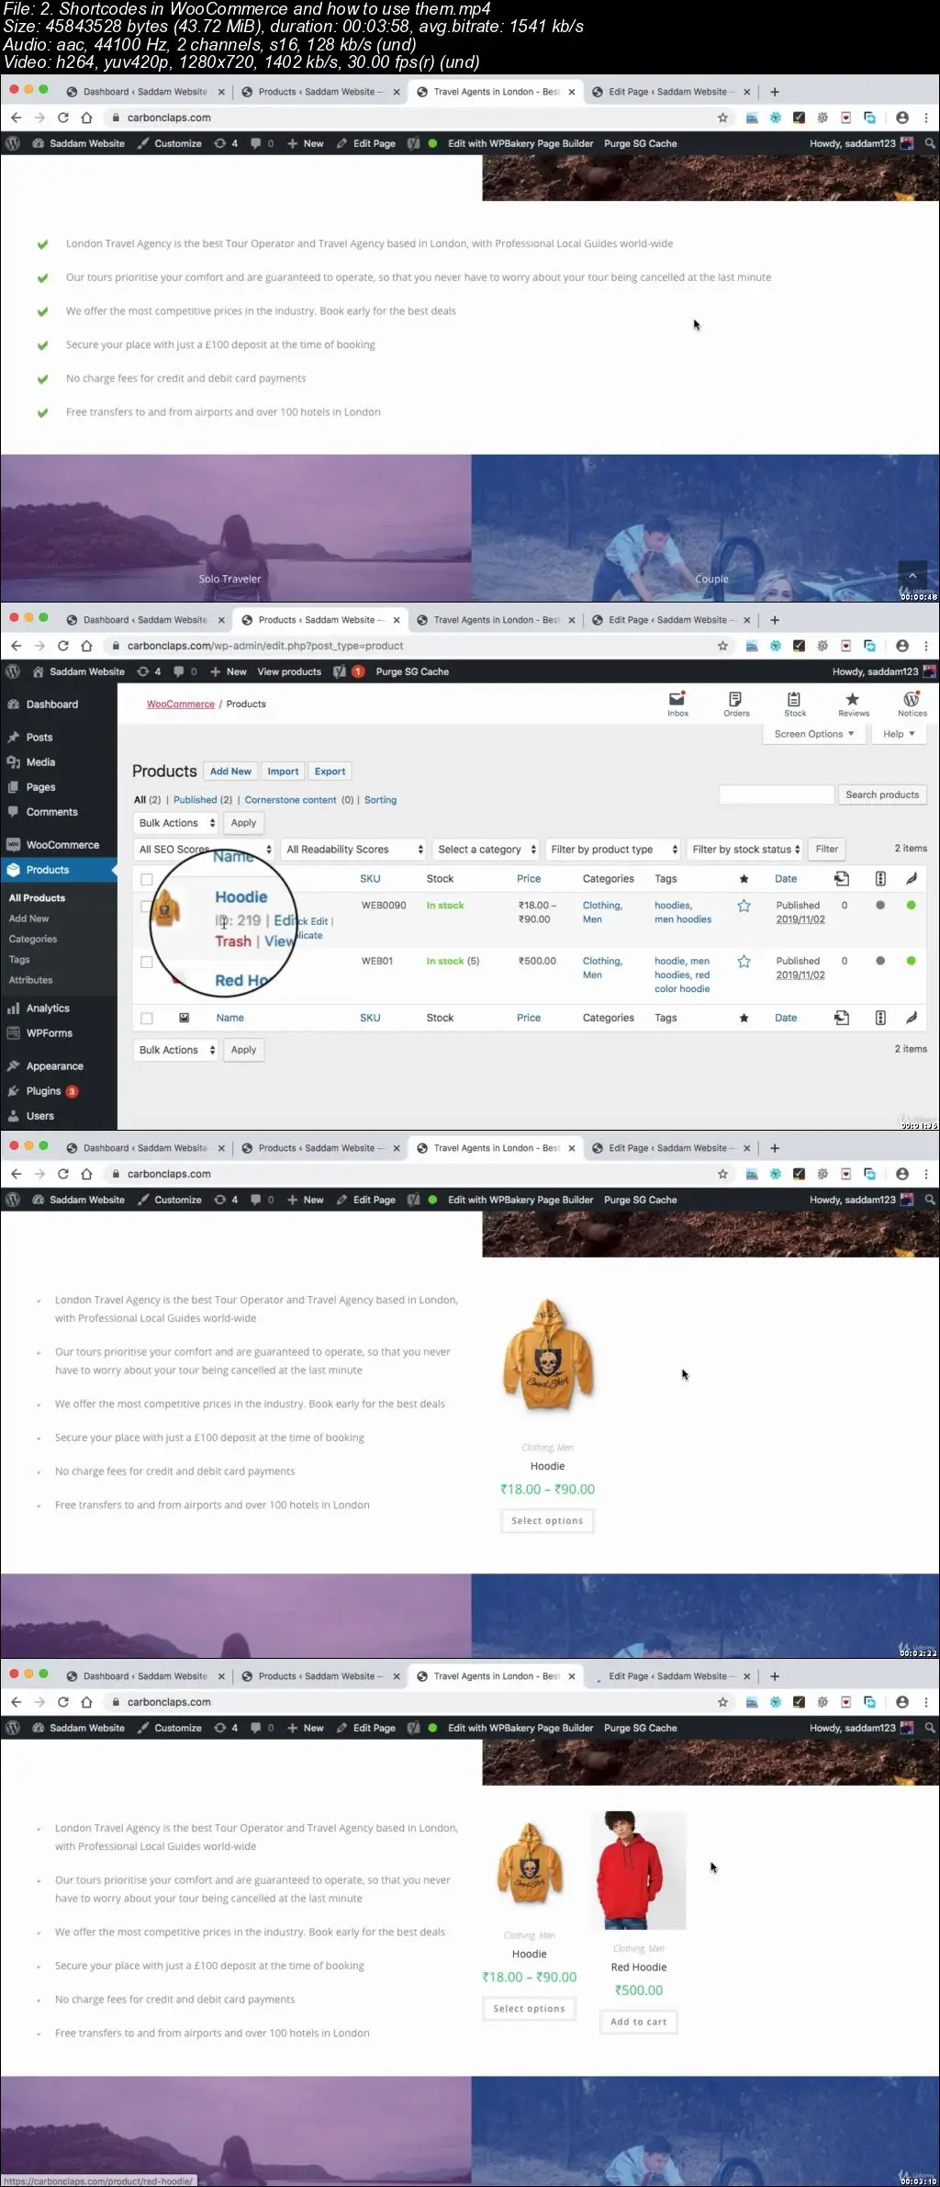Click the Published (2) filter link
Image resolution: width=940 pixels, height=2187 pixels.
click(203, 800)
